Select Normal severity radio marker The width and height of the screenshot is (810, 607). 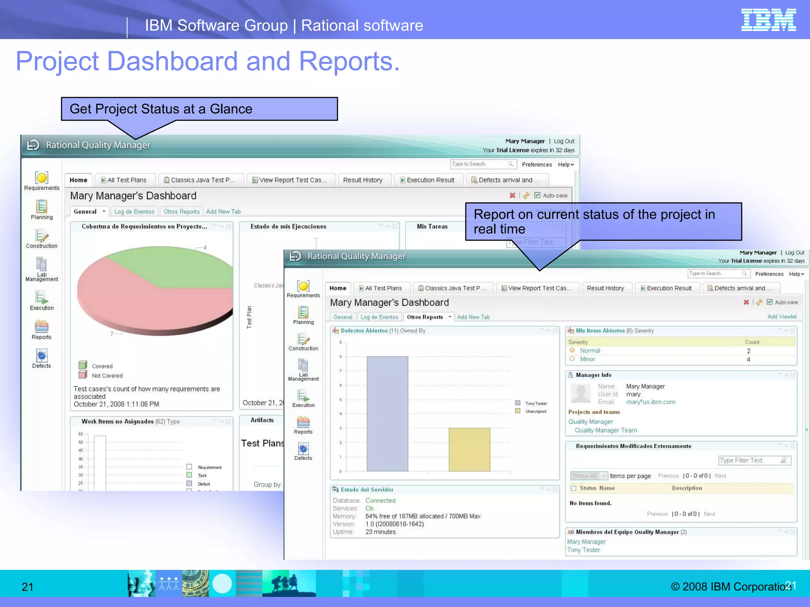(x=572, y=350)
